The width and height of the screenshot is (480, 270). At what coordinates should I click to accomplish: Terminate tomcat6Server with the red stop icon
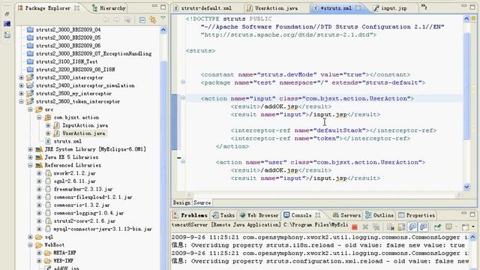point(355,226)
